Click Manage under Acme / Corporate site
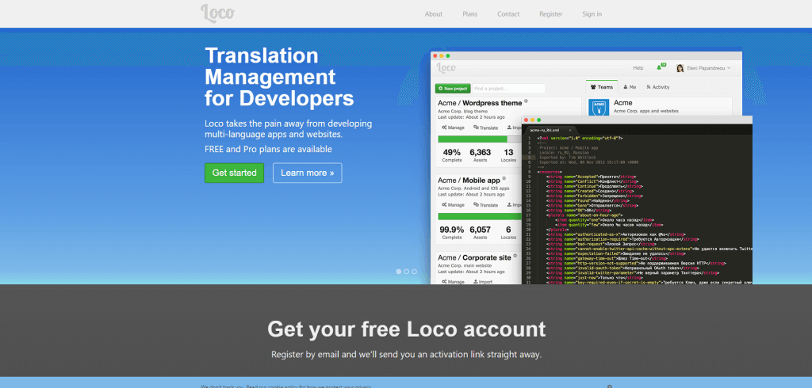 click(x=453, y=282)
